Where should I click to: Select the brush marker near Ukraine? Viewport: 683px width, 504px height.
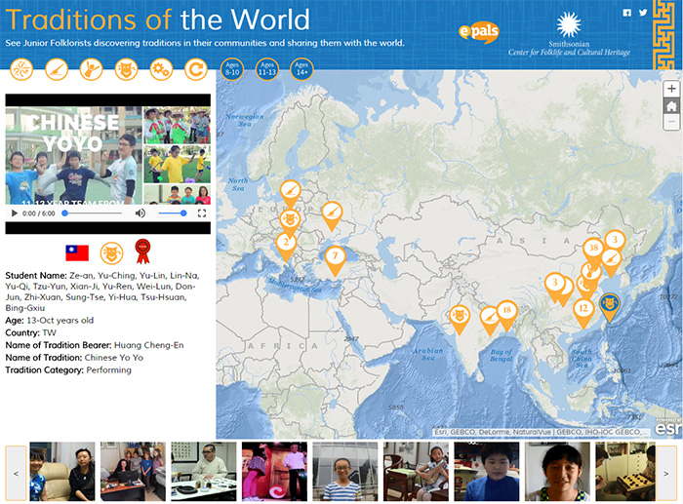[x=332, y=214]
